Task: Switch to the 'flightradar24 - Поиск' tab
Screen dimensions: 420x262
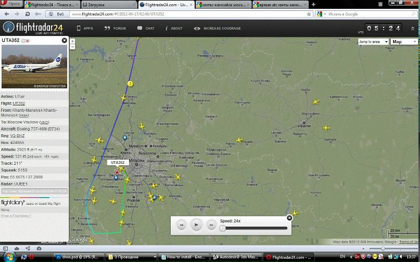Action: pos(52,5)
